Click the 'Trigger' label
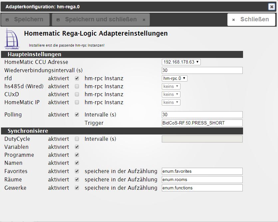The width and height of the screenshot is (278, 222). (94, 123)
